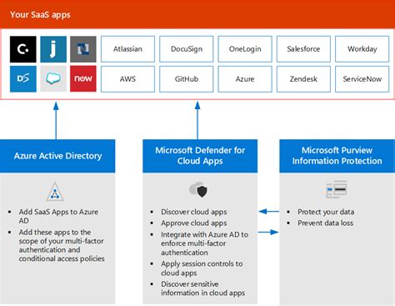Click 'Discover sensitive information in cloud apps' bullet
The width and height of the screenshot is (395, 306).
(202, 288)
